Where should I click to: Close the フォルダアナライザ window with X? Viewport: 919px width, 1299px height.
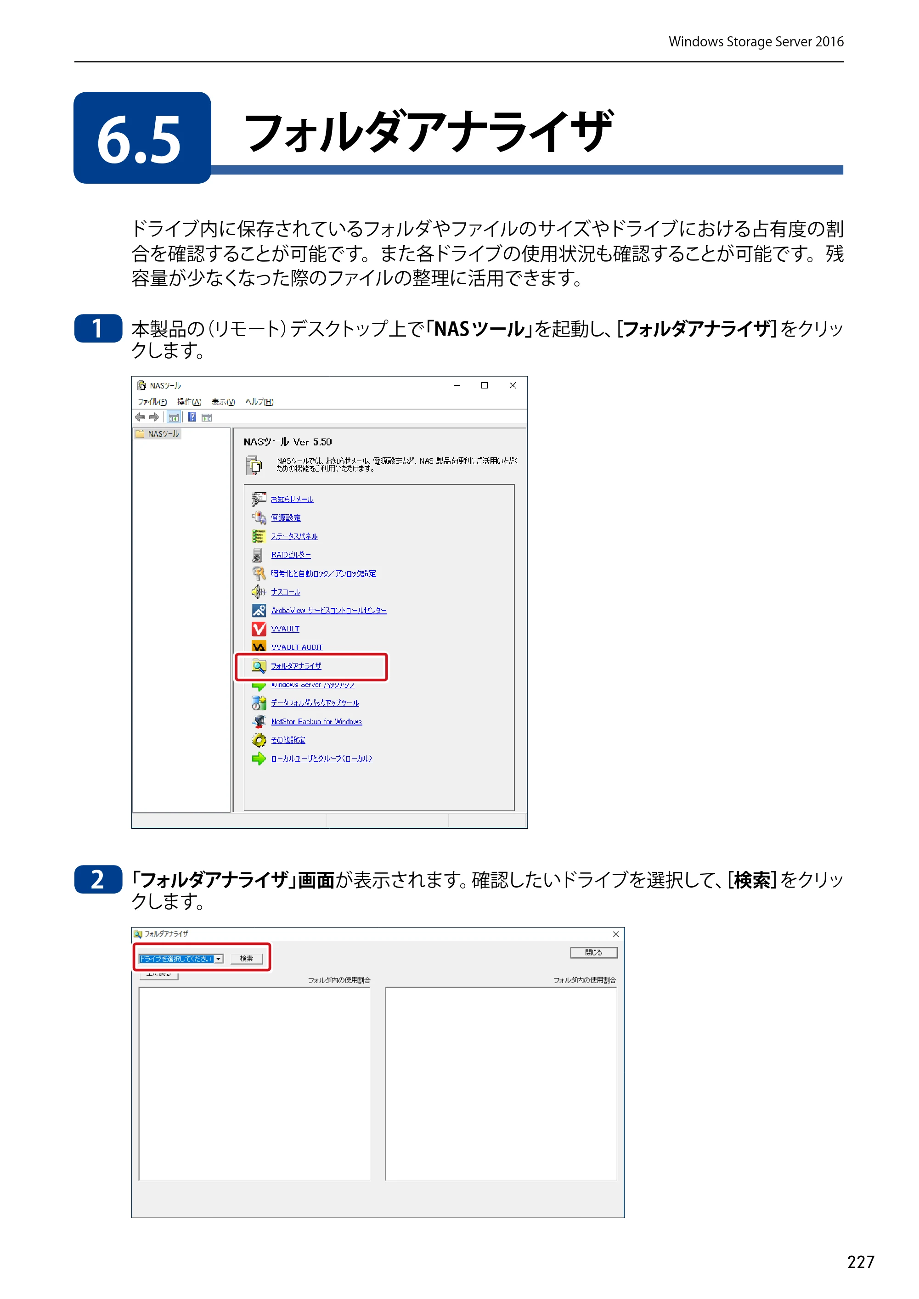(616, 934)
